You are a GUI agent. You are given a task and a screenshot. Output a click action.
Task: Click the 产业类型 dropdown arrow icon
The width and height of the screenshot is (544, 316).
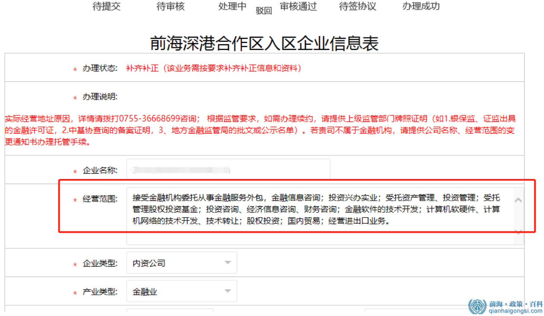[x=228, y=291]
